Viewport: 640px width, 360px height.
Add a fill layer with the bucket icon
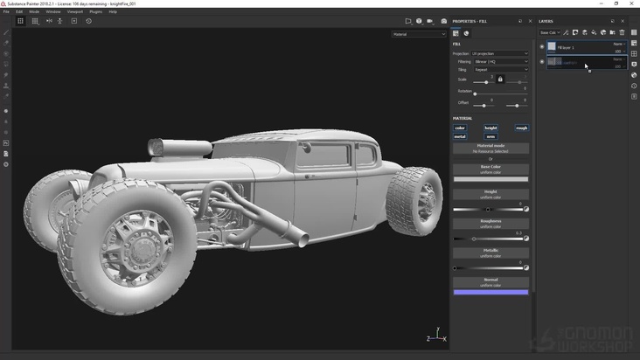click(594, 32)
